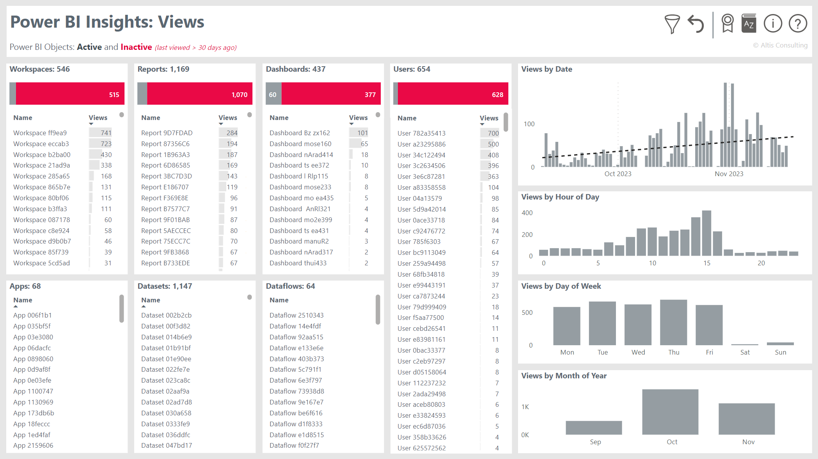Viewport: 818px width, 459px height.
Task: Select Report 9D7FDAD row
Action: click(190, 133)
